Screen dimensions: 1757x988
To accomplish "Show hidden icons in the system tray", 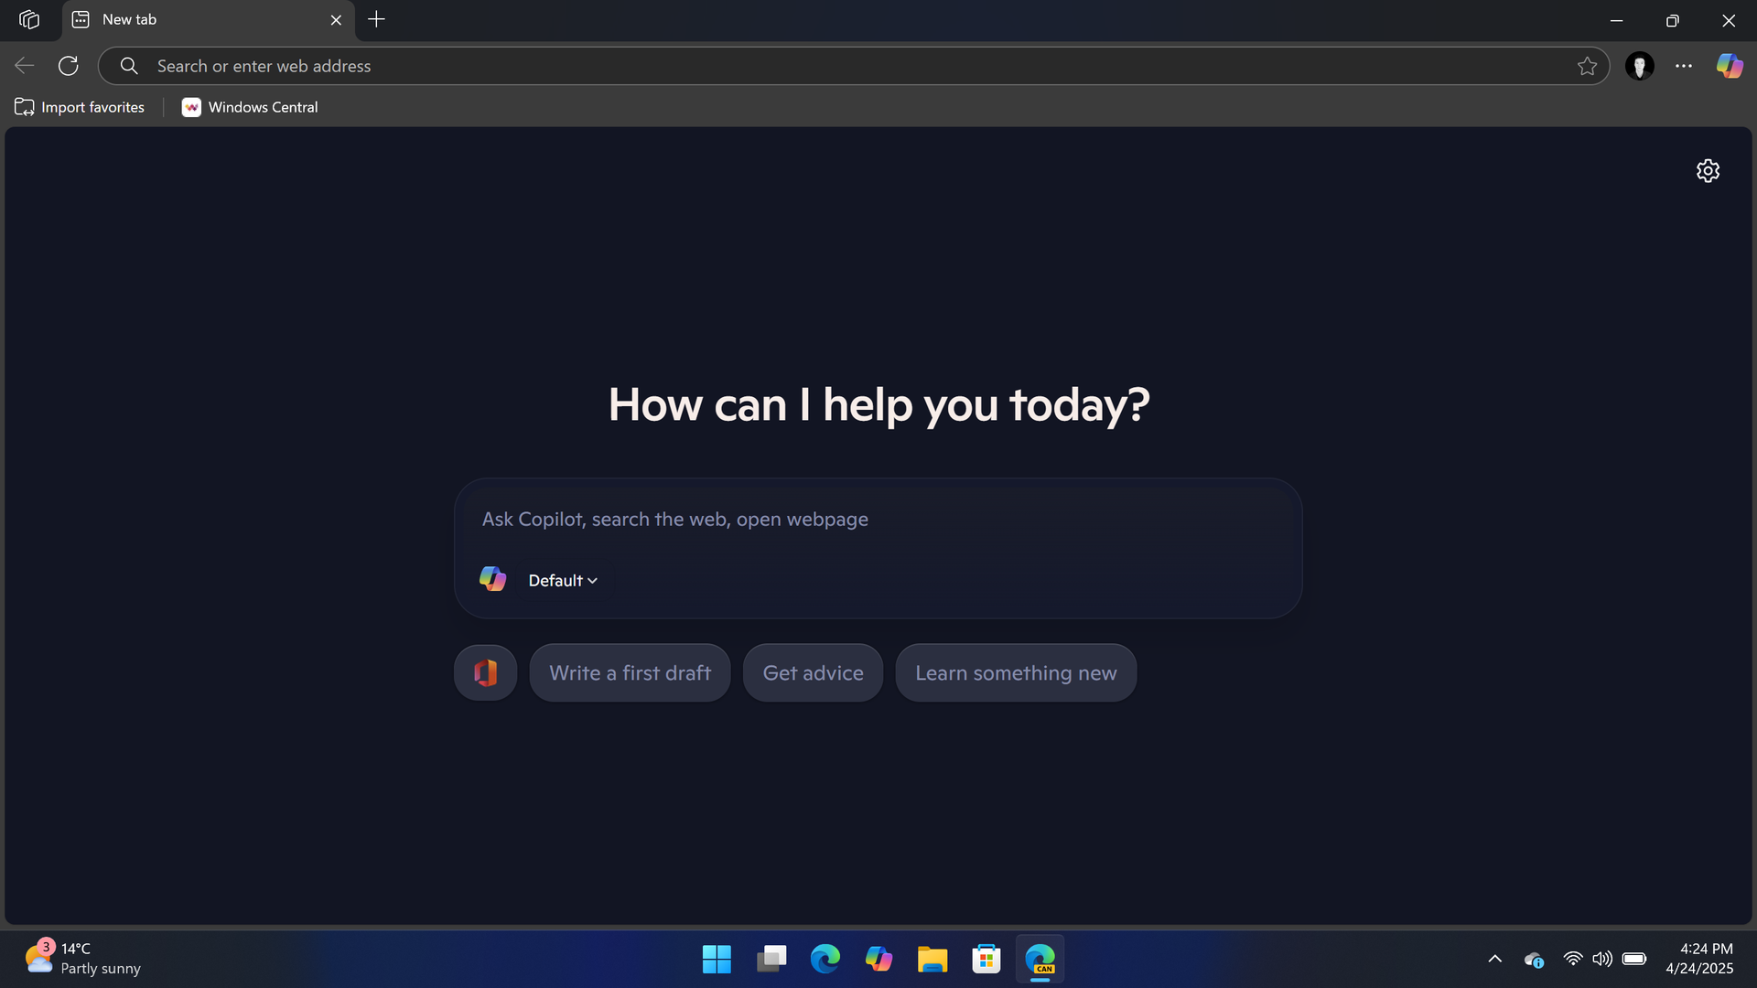I will (1494, 959).
